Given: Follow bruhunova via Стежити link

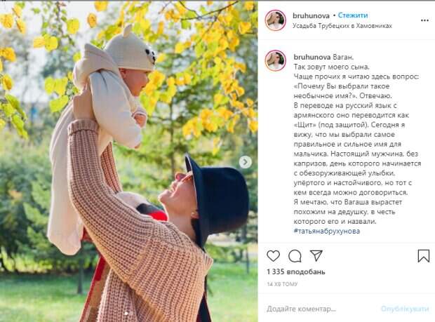Looking at the screenshot, I should (x=353, y=15).
